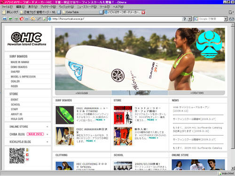Click index.html in the status bar

pos(228,173)
